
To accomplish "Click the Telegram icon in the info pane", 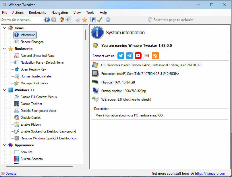I will (129, 56).
